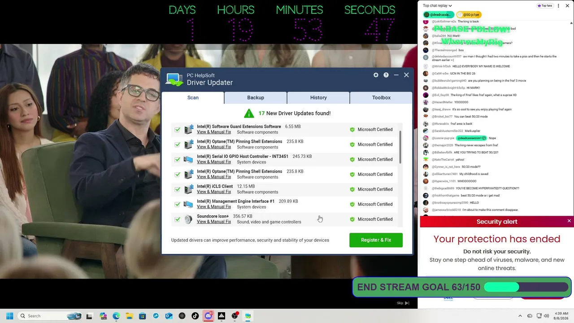Screen dimensions: 574x323
Task: Click 'Your protection has ended' alert text
Action: (x=497, y=239)
